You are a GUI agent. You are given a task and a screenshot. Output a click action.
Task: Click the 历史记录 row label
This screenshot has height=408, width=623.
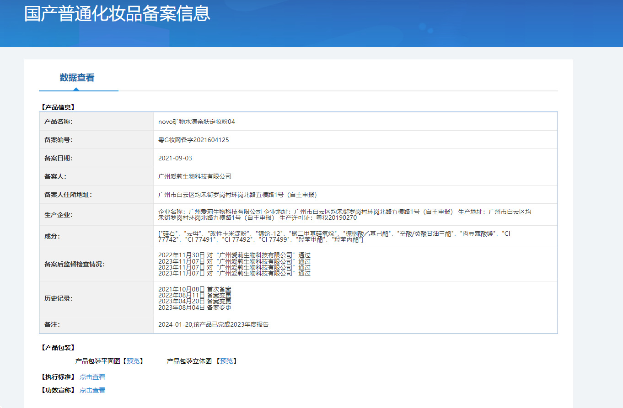(x=59, y=298)
